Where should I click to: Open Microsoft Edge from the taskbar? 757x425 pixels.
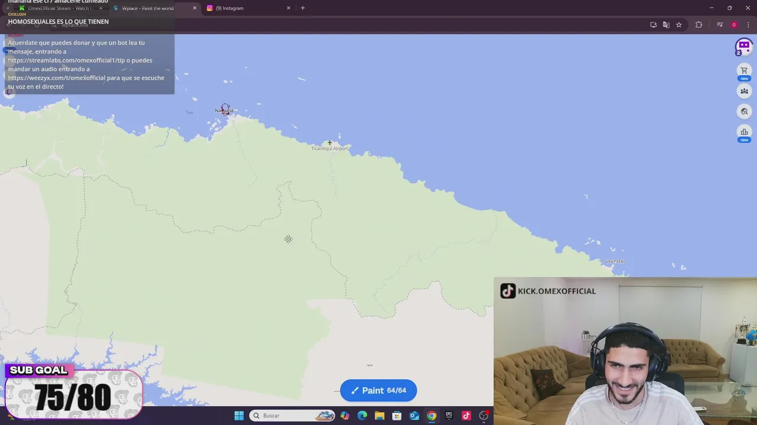click(363, 416)
